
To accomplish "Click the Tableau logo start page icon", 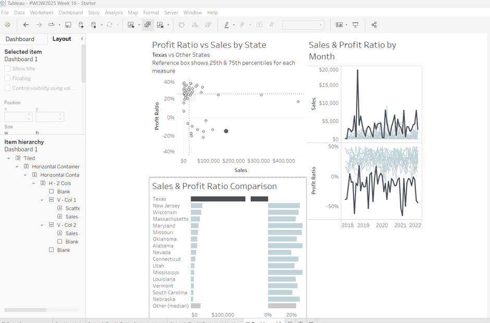I will pyautogui.click(x=7, y=24).
